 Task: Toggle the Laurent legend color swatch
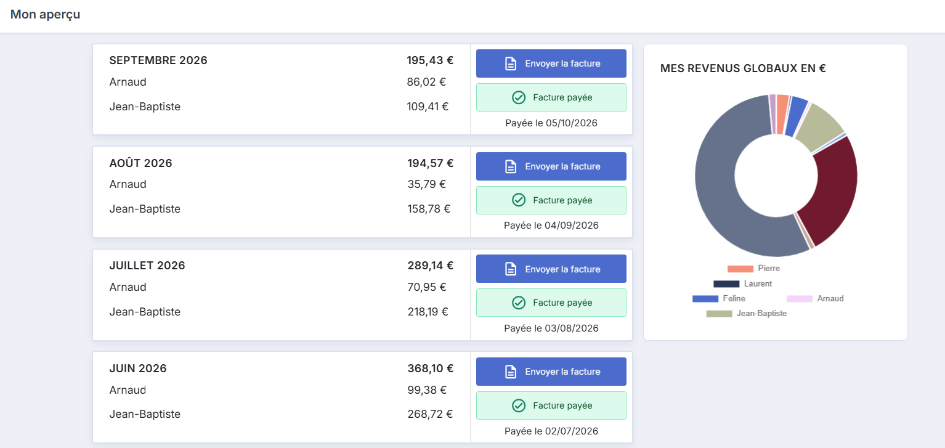pyautogui.click(x=726, y=284)
